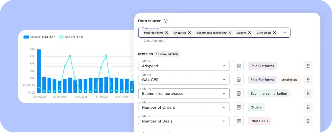Delete the GA4 CPS metric with trash icon

pyautogui.click(x=239, y=80)
